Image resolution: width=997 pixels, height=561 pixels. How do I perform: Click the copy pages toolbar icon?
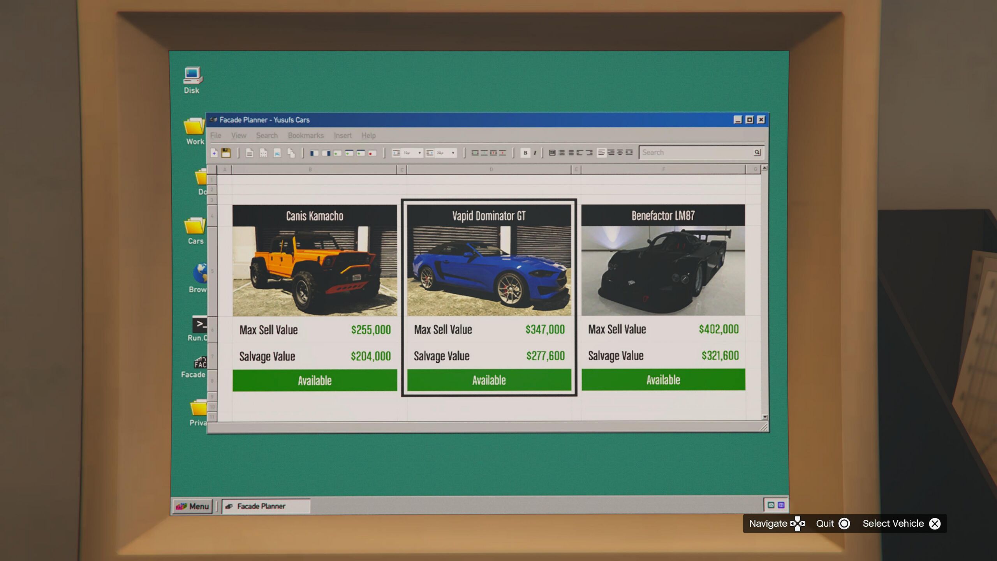point(291,153)
